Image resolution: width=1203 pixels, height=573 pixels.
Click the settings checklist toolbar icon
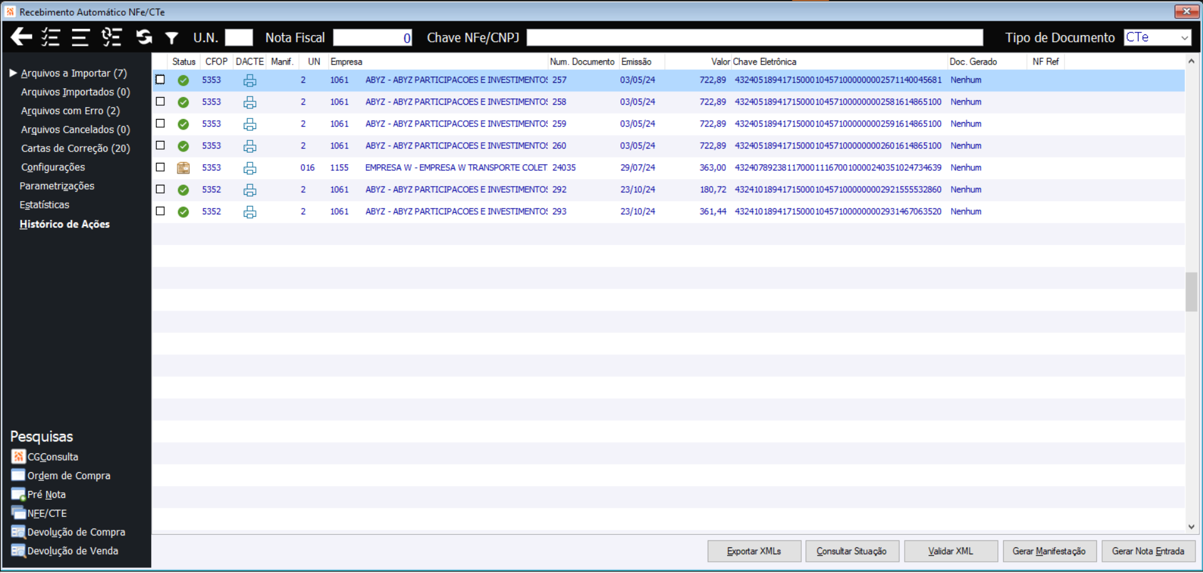pyautogui.click(x=112, y=37)
